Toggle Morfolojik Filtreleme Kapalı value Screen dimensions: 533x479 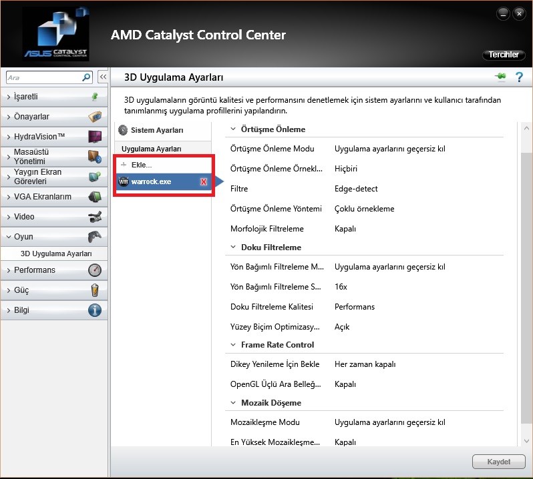[x=345, y=229]
